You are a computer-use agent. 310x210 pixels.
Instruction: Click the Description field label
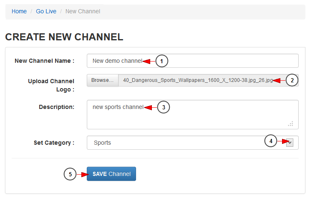(x=57, y=107)
